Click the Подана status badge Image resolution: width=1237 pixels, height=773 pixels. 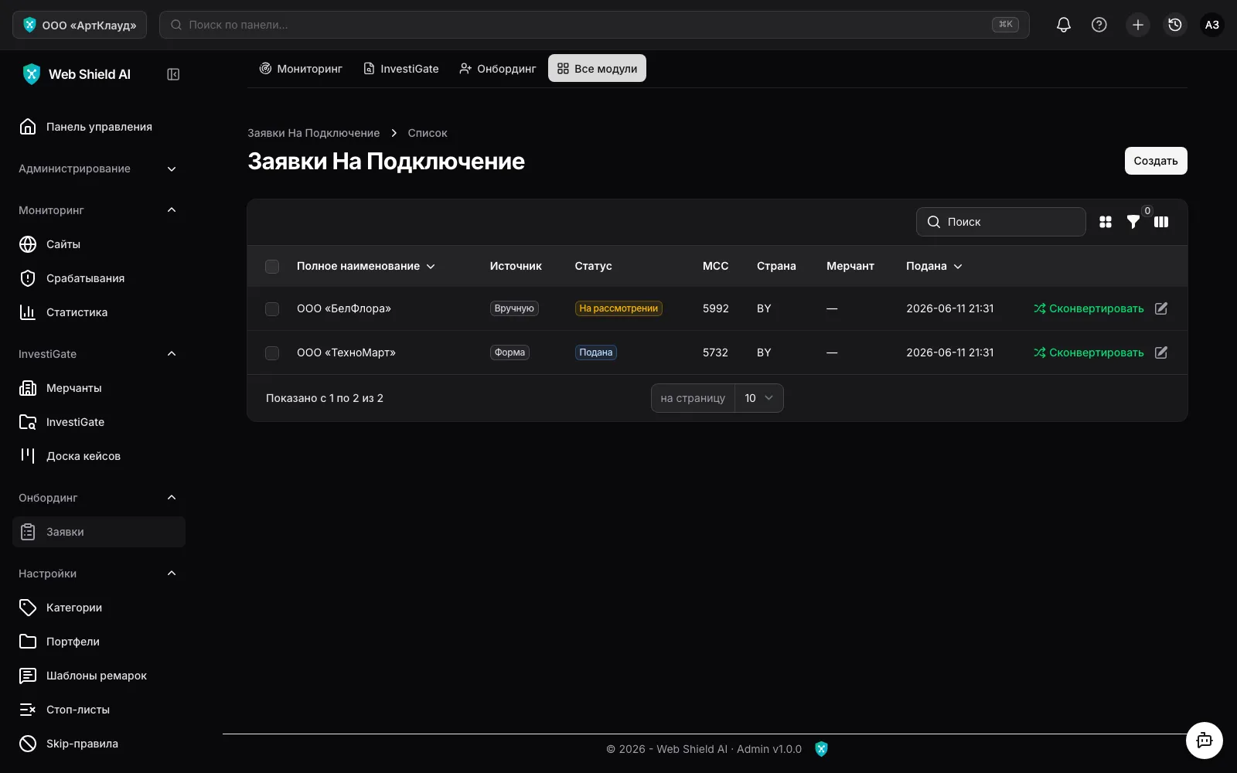point(596,352)
